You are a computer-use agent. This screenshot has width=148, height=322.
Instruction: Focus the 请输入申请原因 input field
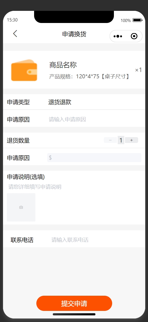click(x=95, y=119)
